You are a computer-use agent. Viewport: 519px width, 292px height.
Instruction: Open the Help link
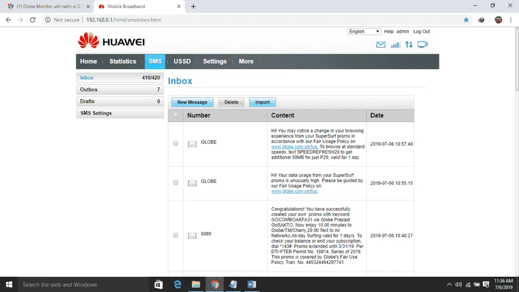click(x=389, y=32)
